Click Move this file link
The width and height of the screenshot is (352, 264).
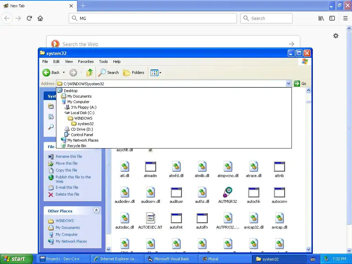(x=66, y=163)
